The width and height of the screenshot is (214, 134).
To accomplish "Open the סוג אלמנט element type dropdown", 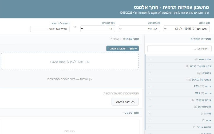I will (x=139, y=29).
